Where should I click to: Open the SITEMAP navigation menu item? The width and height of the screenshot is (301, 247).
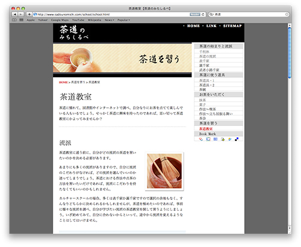point(232,26)
